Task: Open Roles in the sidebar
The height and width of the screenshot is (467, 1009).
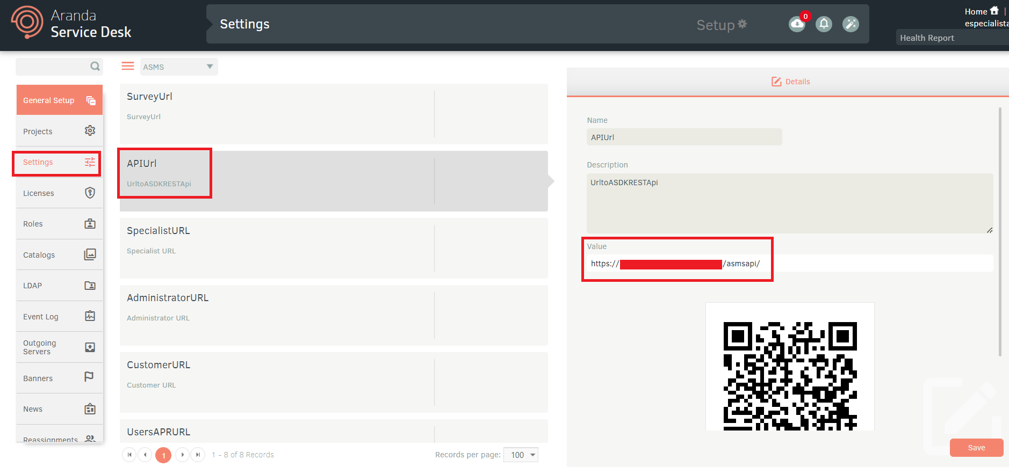Action: 60,224
